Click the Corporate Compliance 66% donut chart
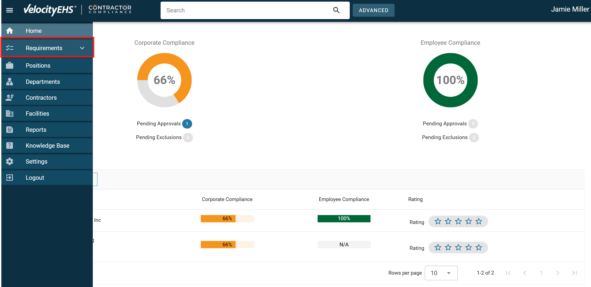Viewport: 591px width, 287px height. (x=164, y=80)
